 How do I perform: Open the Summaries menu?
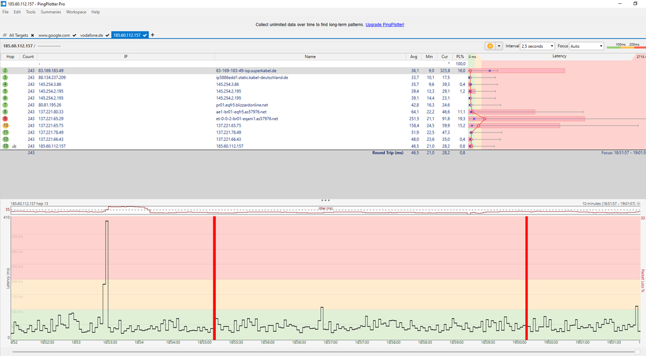[51, 12]
